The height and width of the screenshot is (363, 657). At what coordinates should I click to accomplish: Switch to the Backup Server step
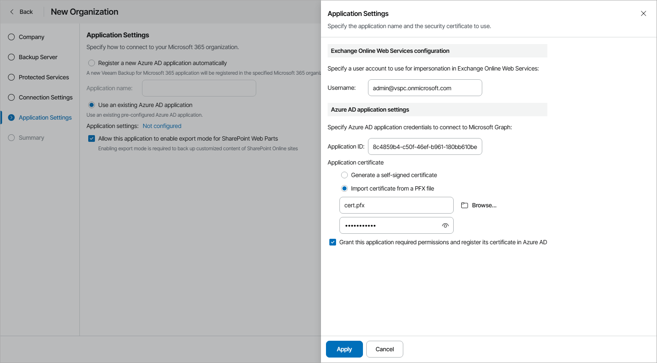click(x=38, y=57)
